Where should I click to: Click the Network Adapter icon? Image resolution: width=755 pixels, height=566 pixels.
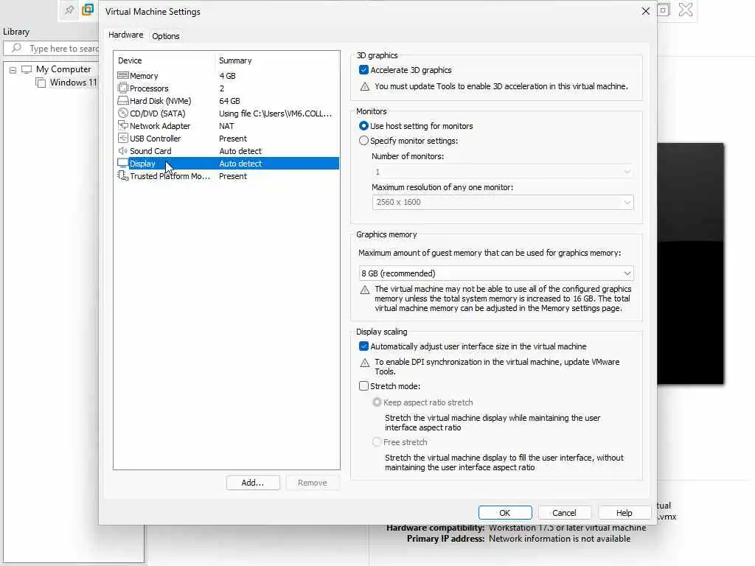[123, 125]
